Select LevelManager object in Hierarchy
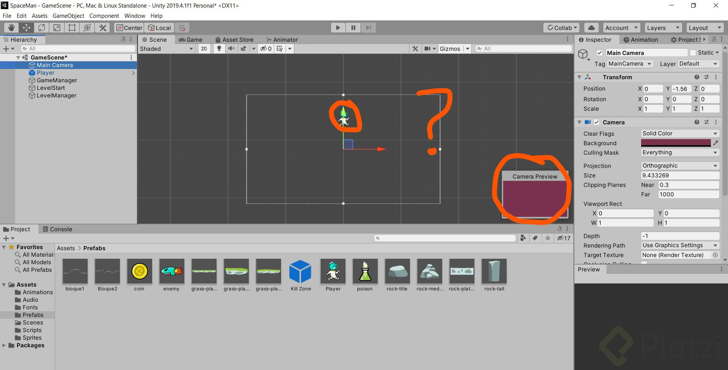728x370 pixels. [x=56, y=96]
